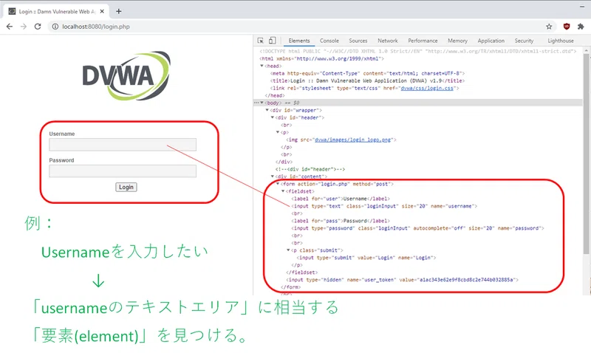Focus the Username input field

[123, 144]
